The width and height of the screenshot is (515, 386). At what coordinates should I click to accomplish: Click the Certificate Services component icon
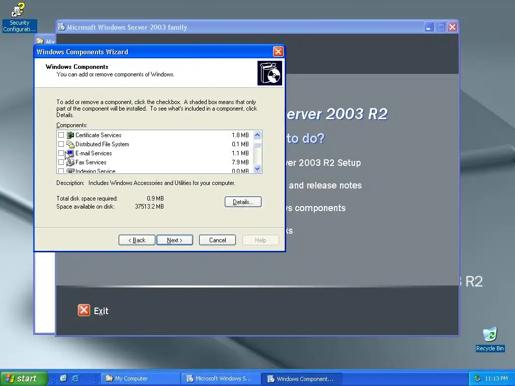70,135
